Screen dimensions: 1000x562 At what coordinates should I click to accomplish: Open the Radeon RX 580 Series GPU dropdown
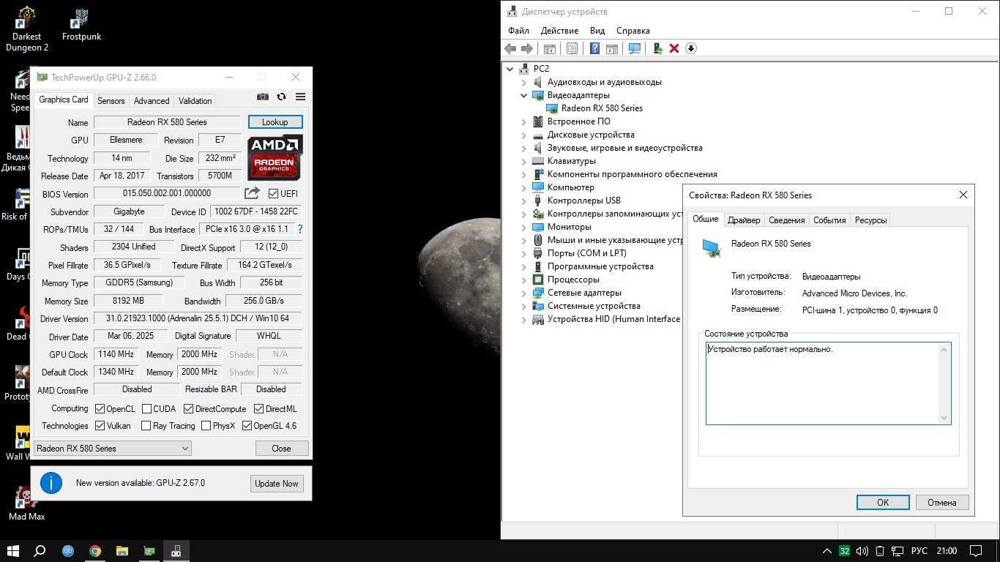(x=113, y=449)
